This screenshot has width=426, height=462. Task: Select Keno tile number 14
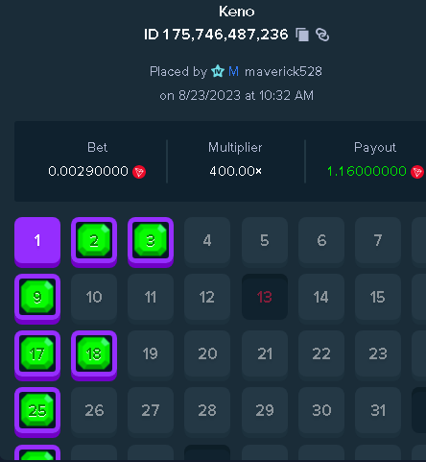tap(321, 298)
